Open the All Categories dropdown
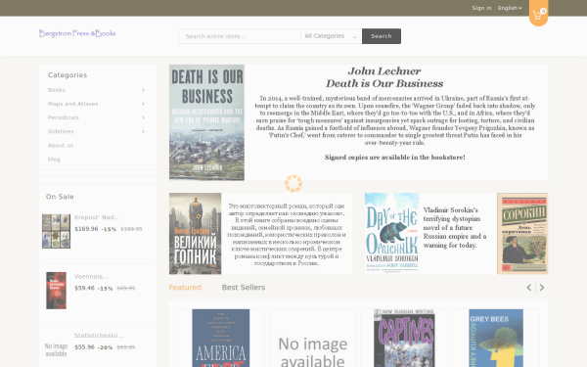 tap(331, 36)
